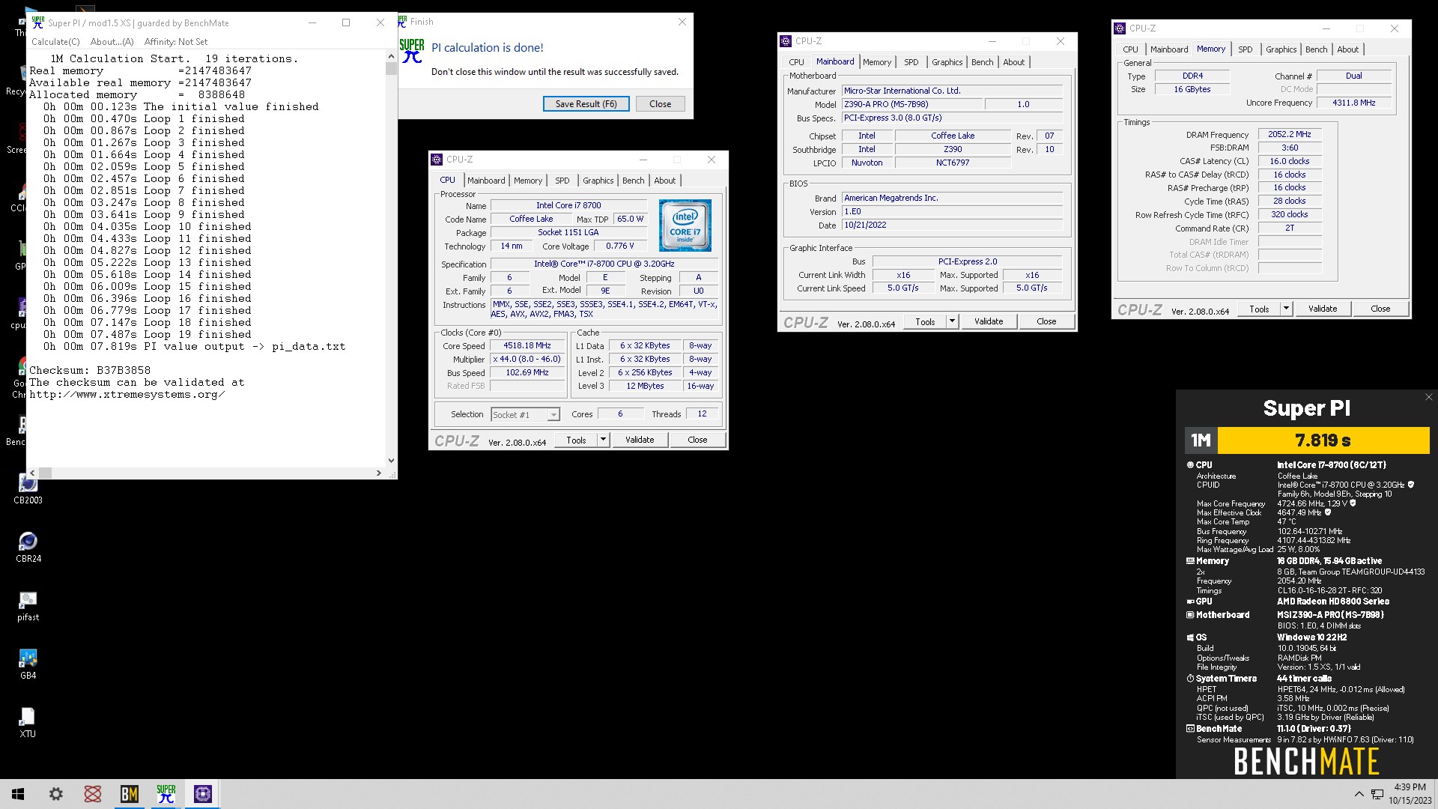The width and height of the screenshot is (1438, 809).
Task: Open the CBR24 desktop shortcut
Action: 28,547
